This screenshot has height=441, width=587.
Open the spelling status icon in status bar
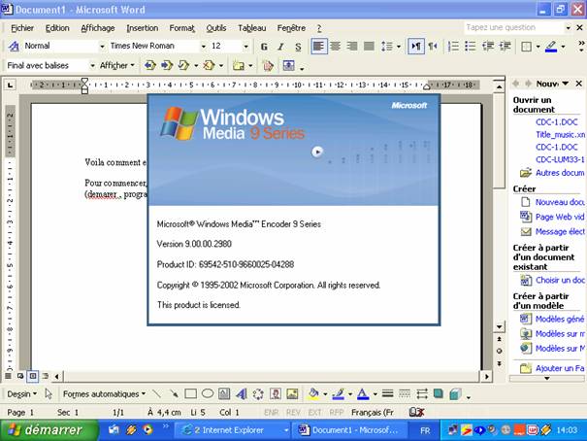click(416, 412)
